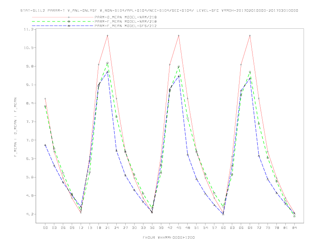Image resolution: width=321 pixels, height=248 pixels.
Task: Click the red O_MEAN peak marker above hour 21
Action: click(x=107, y=36)
